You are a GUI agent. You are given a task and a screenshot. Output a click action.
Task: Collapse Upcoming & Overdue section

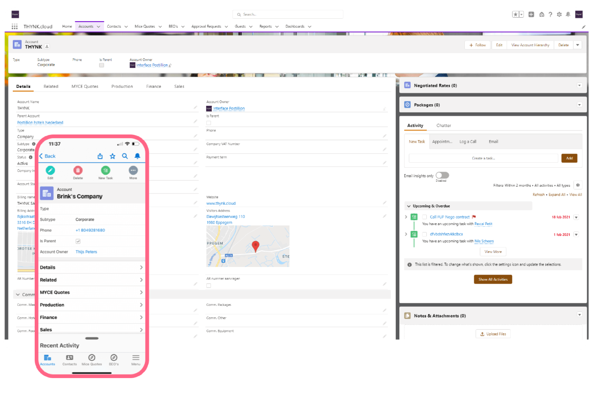[409, 206]
